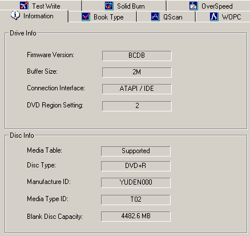Click the WOPC icon
The height and width of the screenshot is (236, 250).
click(214, 17)
